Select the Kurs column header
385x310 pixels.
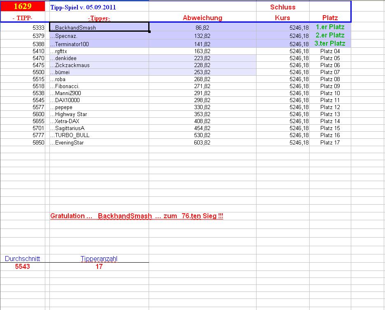coord(282,18)
